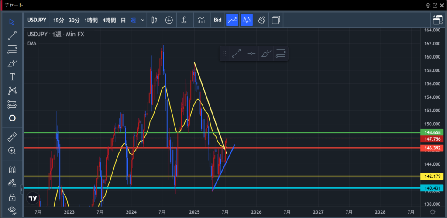Open chart settings gear in title bar
447x218 pixels.
point(428,5)
